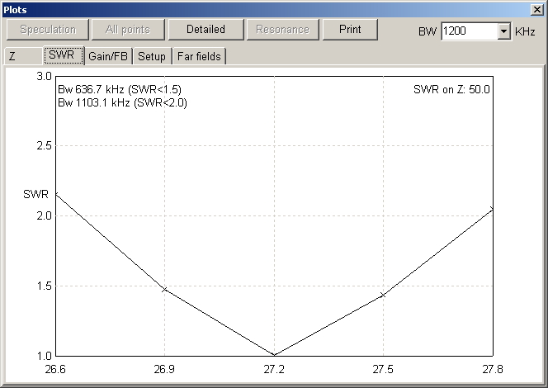
Task: Click the SWR curve minimum at 27.2
Action: click(274, 355)
